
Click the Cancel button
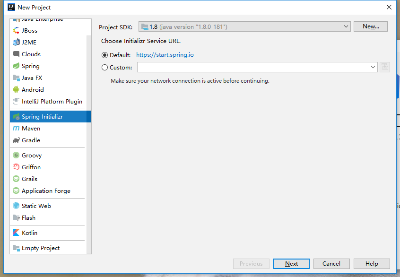pos(331,263)
